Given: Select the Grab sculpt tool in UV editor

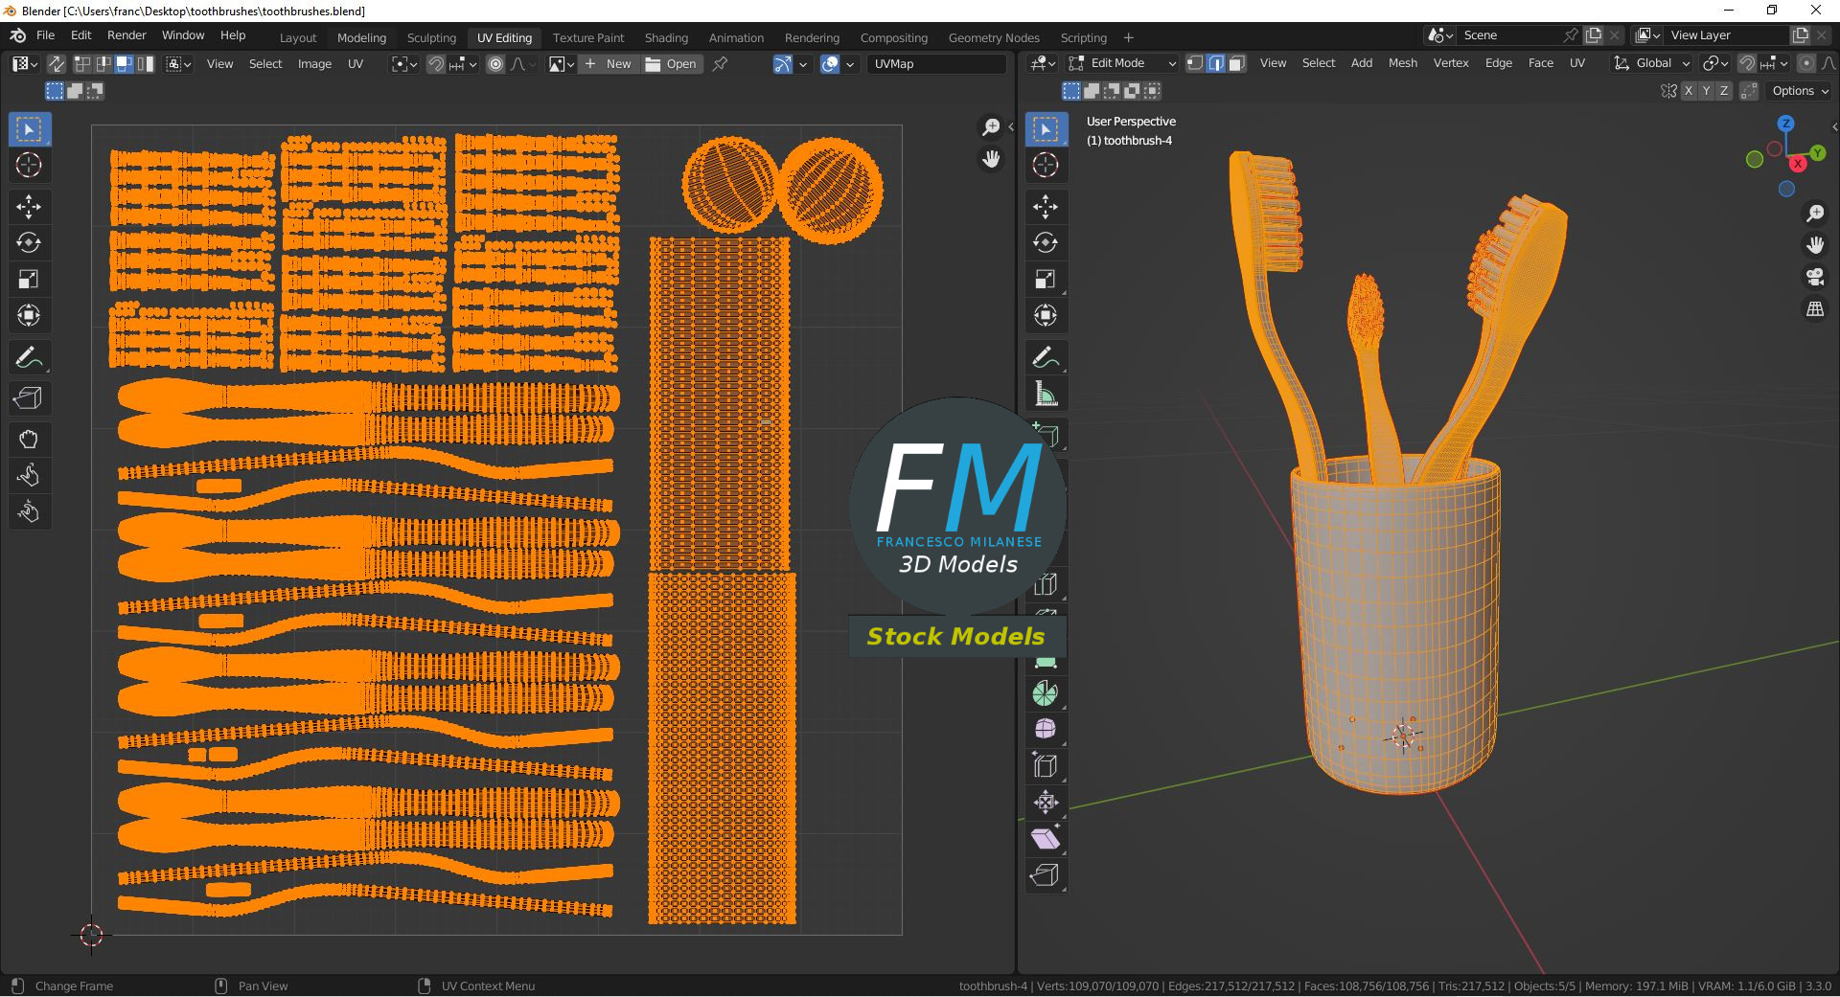Looking at the screenshot, I should (x=29, y=440).
